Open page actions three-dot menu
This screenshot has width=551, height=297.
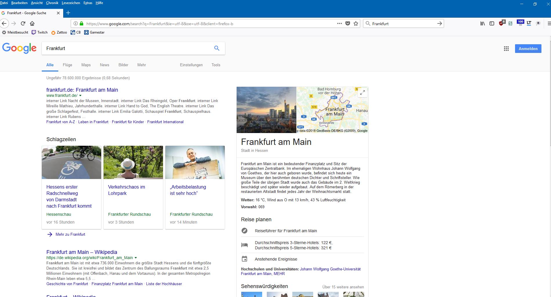click(x=340, y=23)
